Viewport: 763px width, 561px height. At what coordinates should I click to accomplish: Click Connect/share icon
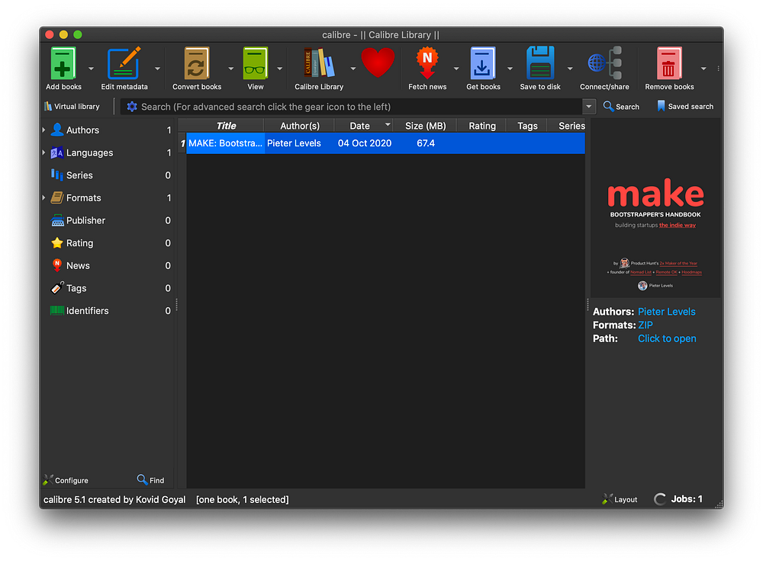(604, 63)
